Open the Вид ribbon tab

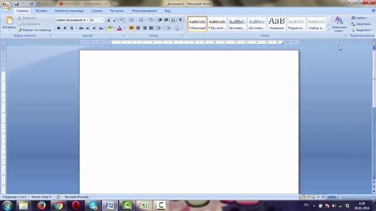(167, 11)
